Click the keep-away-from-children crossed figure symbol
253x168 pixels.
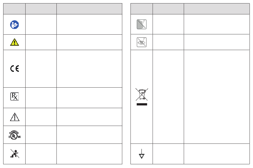coord(15,153)
